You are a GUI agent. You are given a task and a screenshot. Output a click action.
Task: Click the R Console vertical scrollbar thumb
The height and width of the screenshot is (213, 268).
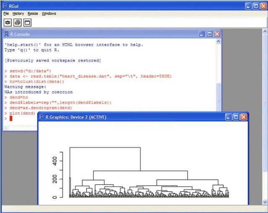(218, 97)
